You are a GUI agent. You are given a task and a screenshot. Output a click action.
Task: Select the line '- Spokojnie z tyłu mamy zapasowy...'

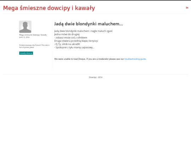74,47
